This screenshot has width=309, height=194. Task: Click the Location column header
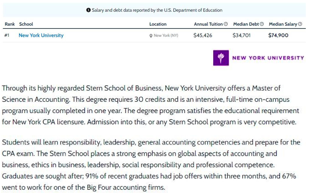(x=158, y=24)
